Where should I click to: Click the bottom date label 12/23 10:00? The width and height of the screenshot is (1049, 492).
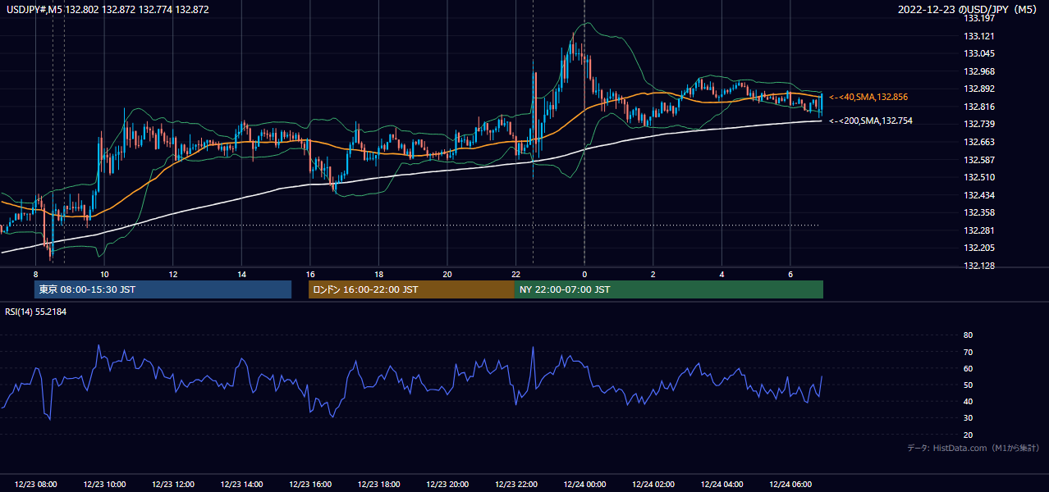[104, 485]
